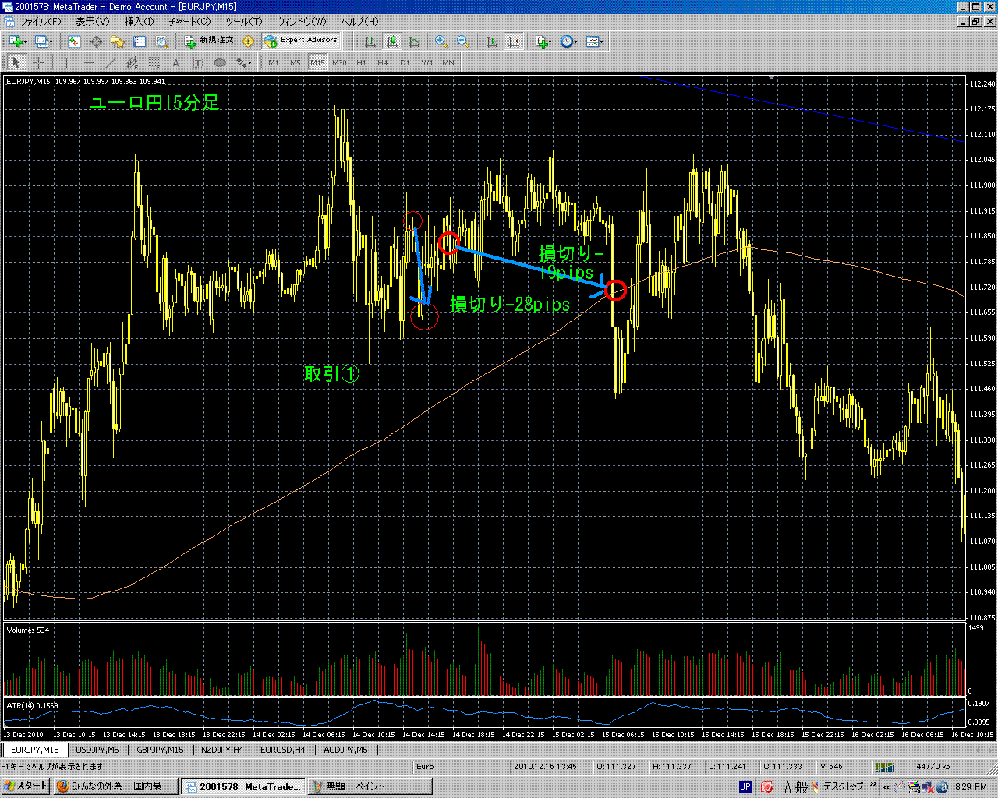Open the チャート menu

pyautogui.click(x=189, y=22)
